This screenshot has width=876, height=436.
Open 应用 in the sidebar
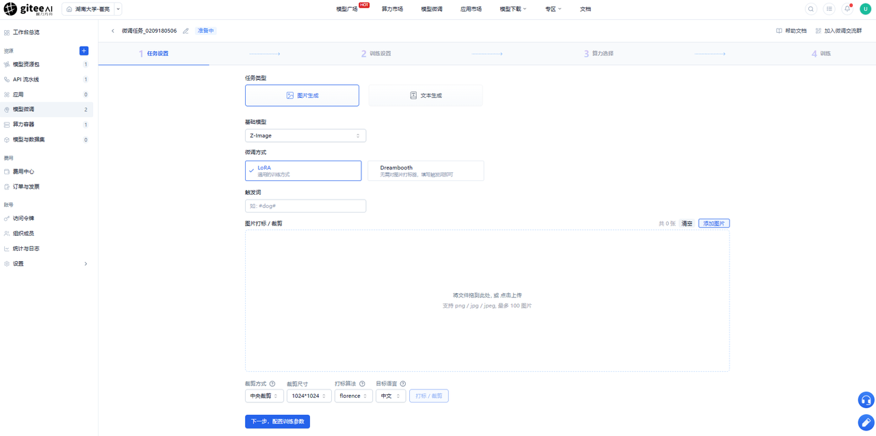[x=47, y=94]
